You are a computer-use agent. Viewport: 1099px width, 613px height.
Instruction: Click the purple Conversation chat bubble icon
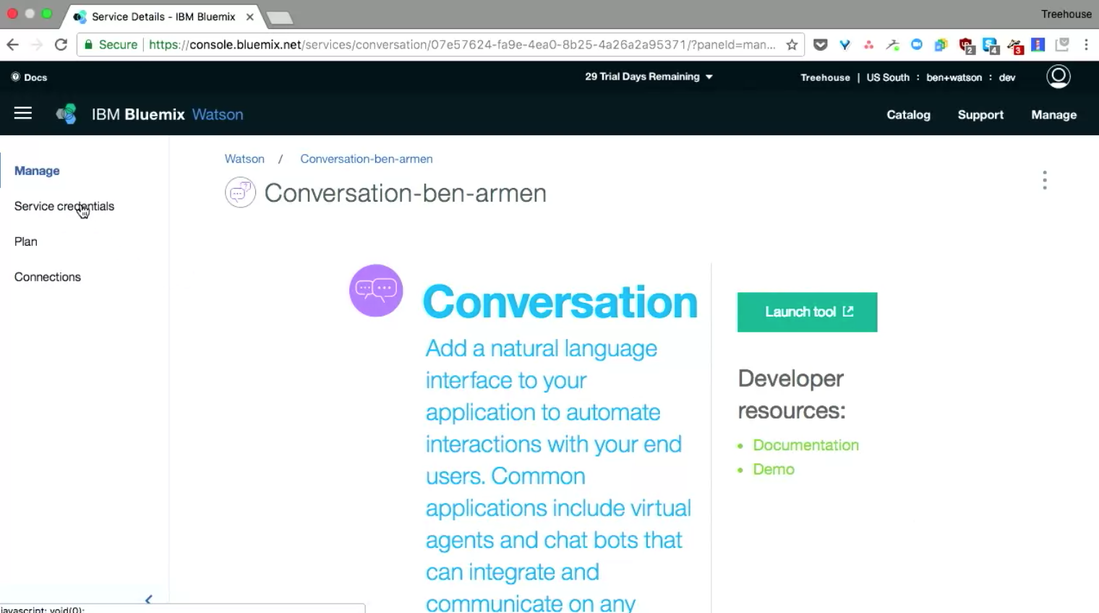coord(376,291)
